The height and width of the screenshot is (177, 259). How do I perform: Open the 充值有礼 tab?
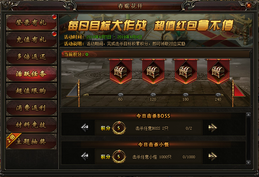pyautogui.click(x=32, y=40)
